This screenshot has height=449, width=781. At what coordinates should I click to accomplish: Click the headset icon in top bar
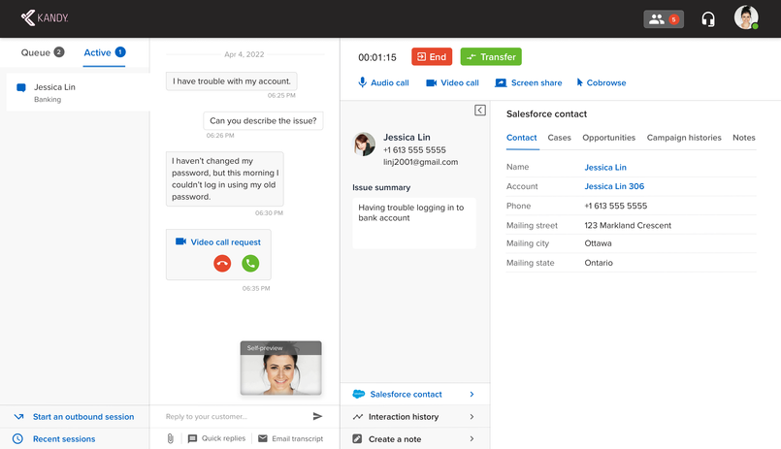tap(708, 19)
